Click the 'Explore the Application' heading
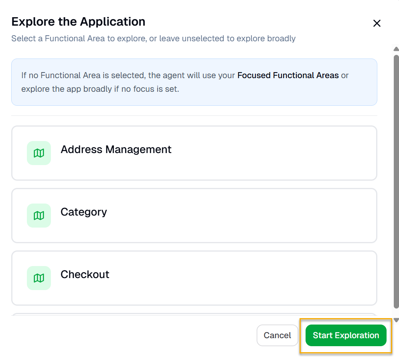399x359 pixels. click(x=78, y=22)
